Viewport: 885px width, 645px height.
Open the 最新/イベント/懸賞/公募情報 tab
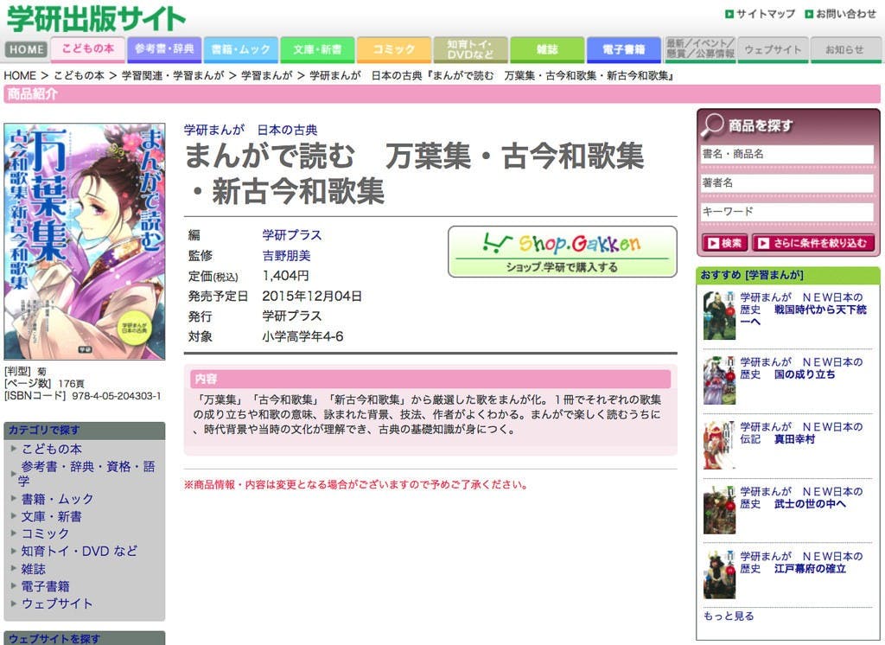700,49
